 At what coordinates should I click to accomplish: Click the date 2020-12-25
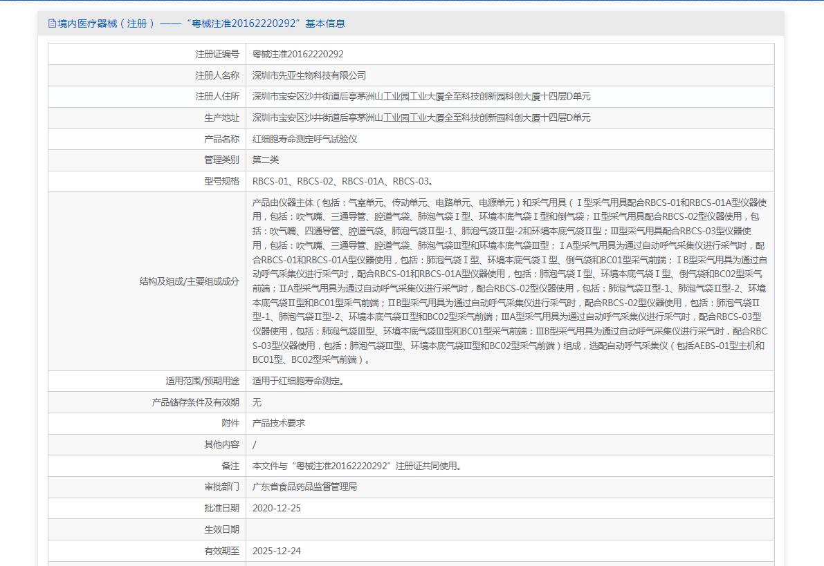(x=277, y=508)
